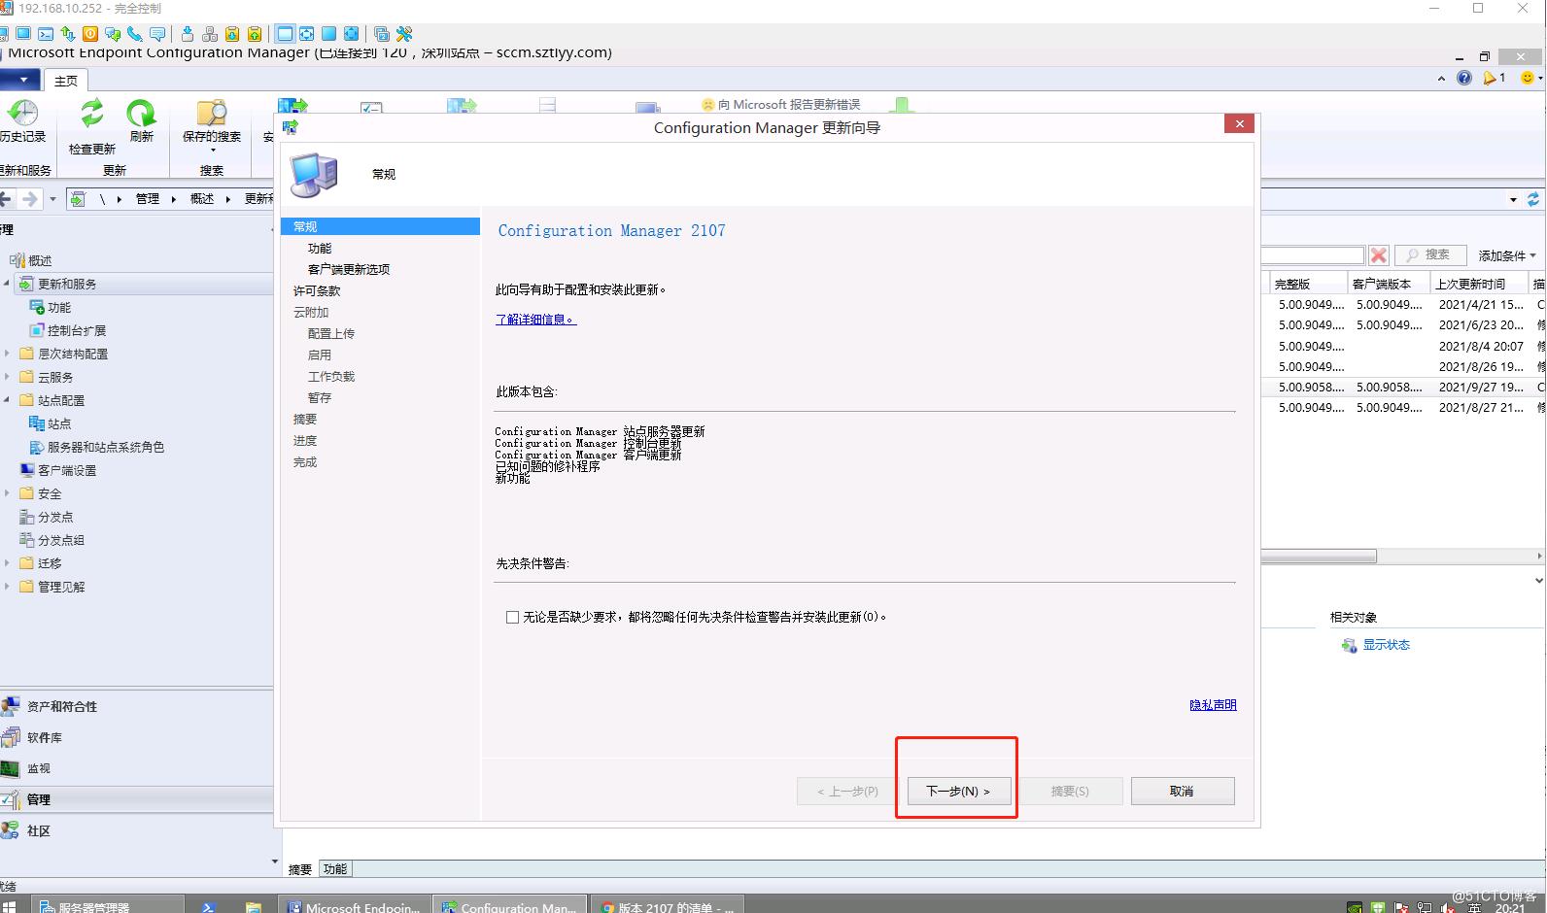Open the blue application menu dropdown

[20, 80]
